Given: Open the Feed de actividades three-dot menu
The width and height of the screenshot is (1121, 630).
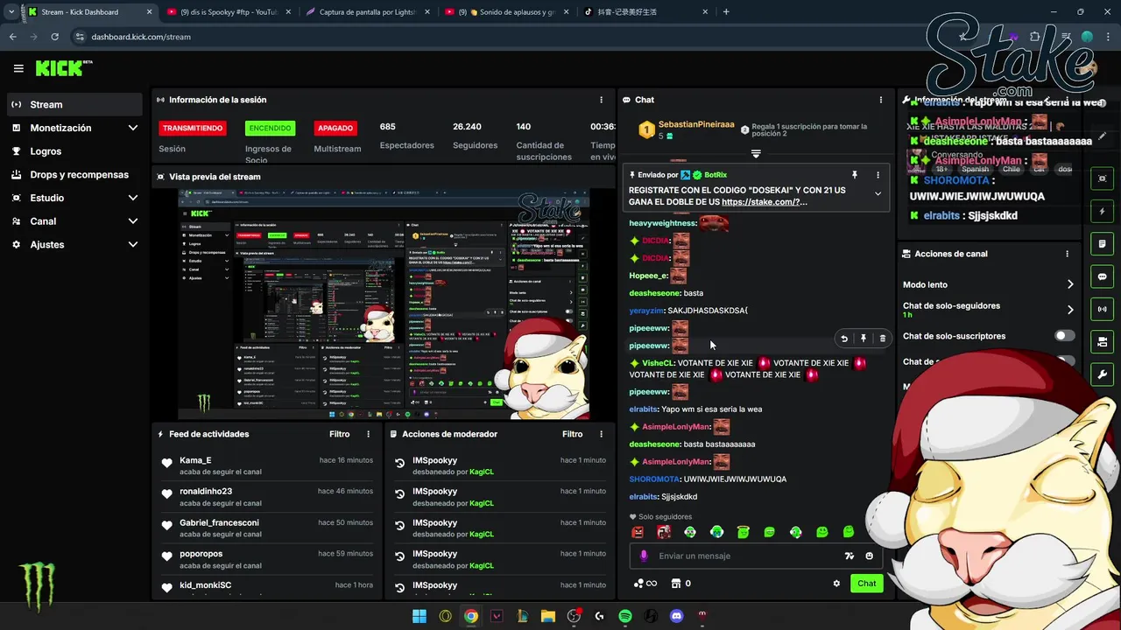Looking at the screenshot, I should 368,434.
